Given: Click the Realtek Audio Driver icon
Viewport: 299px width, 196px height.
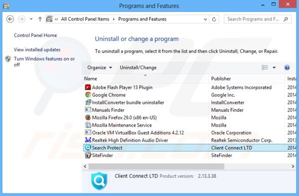Looking at the screenshot, I should 88,140.
